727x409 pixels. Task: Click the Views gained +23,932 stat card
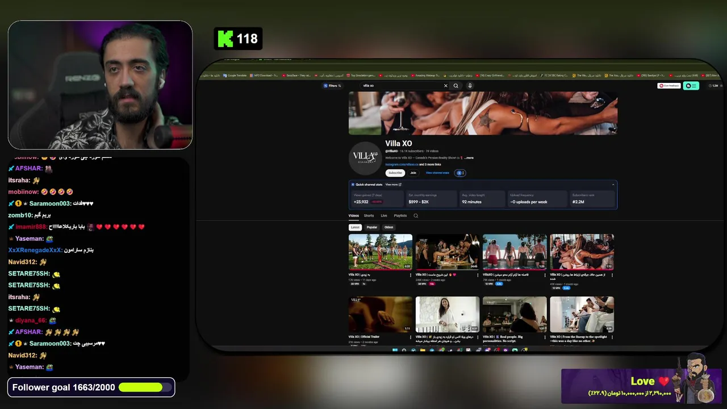click(377, 198)
